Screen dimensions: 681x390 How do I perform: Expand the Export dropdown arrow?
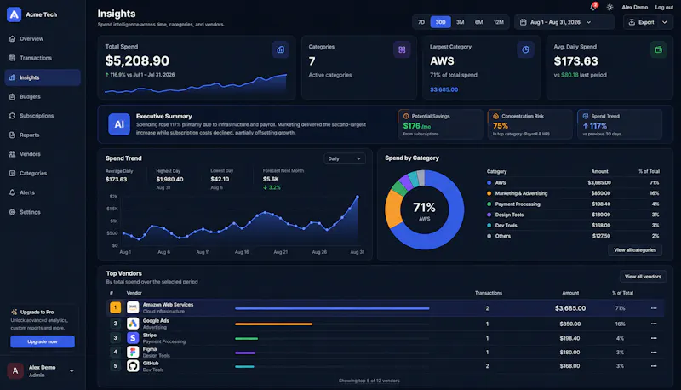coord(665,22)
